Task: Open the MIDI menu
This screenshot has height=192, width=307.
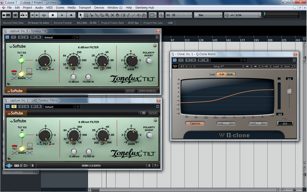Action: (x=49, y=8)
